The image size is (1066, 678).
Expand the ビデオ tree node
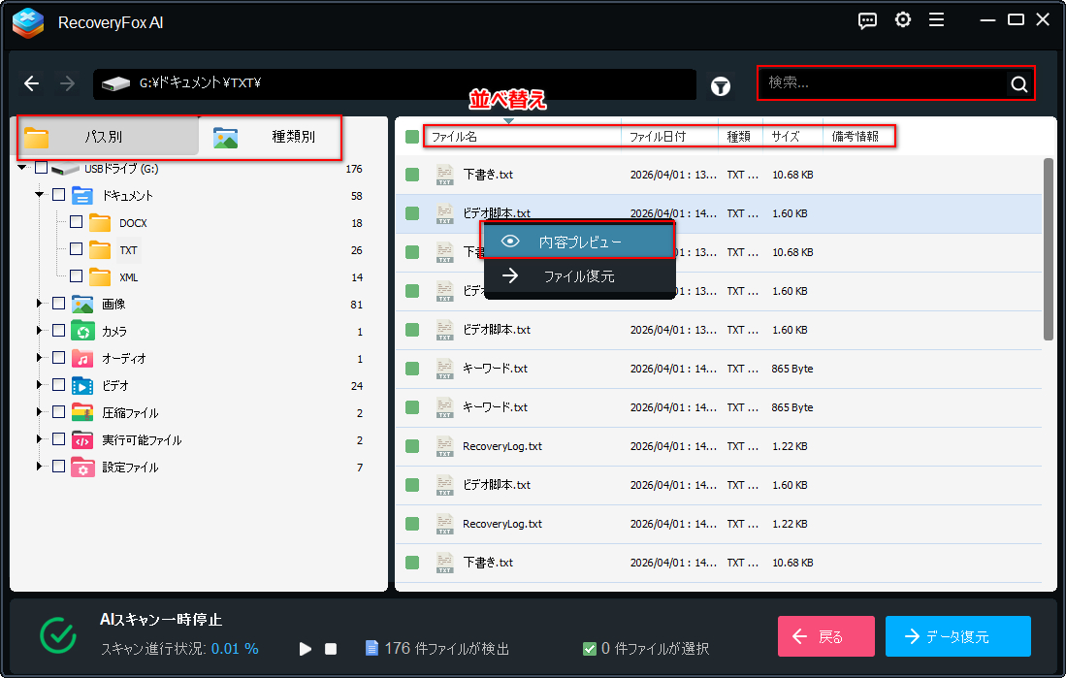(40, 385)
